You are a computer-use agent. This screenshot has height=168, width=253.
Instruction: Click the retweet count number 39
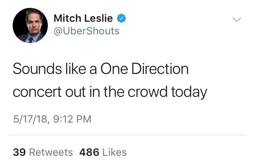click(x=19, y=152)
